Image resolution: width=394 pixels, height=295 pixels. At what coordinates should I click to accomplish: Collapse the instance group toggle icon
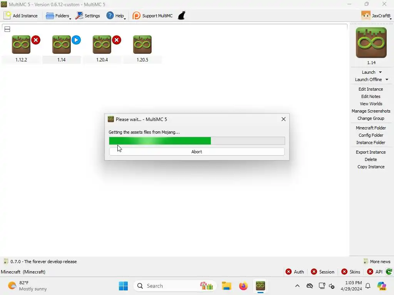tap(7, 29)
